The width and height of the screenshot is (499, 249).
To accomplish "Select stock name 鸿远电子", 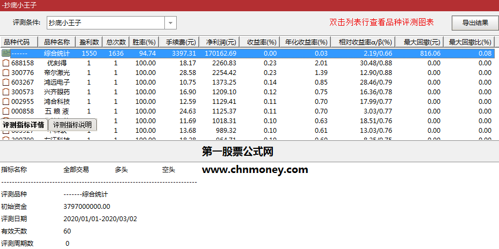I will tap(56, 82).
